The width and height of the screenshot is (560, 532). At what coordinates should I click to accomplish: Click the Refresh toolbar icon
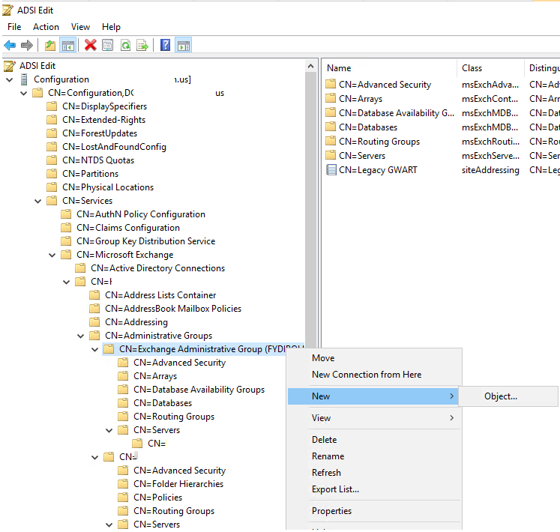coord(125,46)
